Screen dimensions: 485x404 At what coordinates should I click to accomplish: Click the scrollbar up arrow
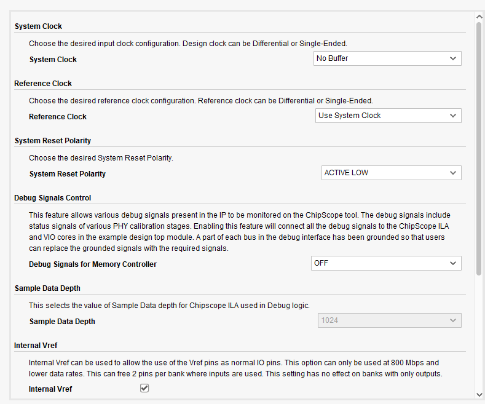(479, 17)
